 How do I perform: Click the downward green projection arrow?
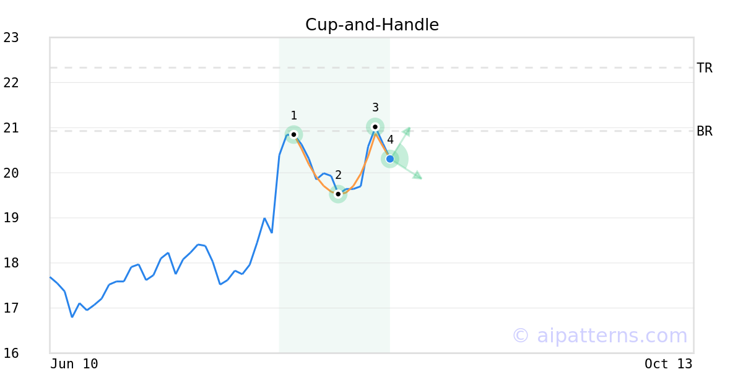pos(407,170)
